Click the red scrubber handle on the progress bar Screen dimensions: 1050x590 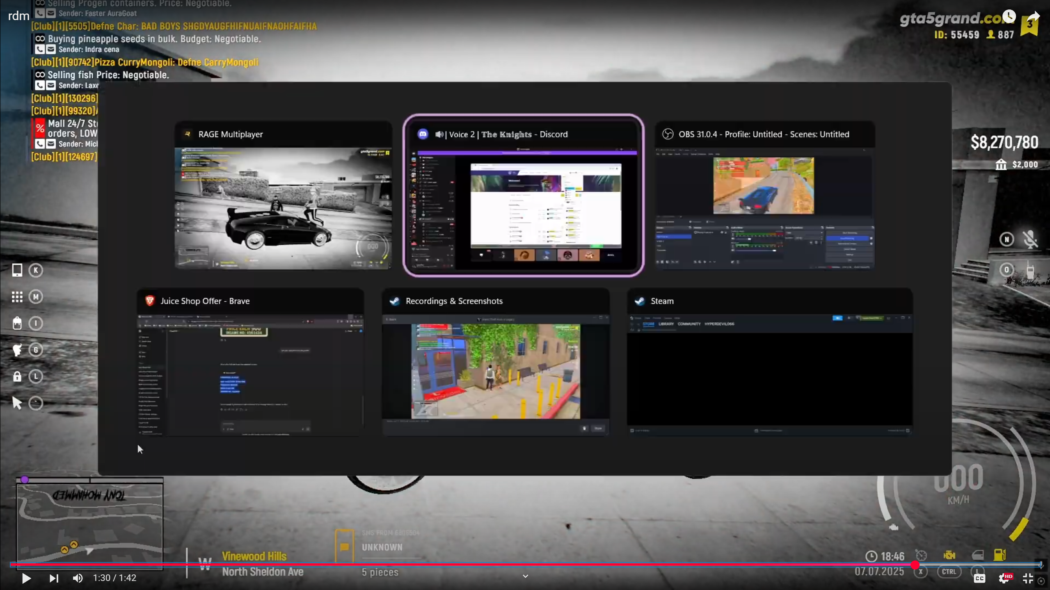pyautogui.click(x=915, y=565)
